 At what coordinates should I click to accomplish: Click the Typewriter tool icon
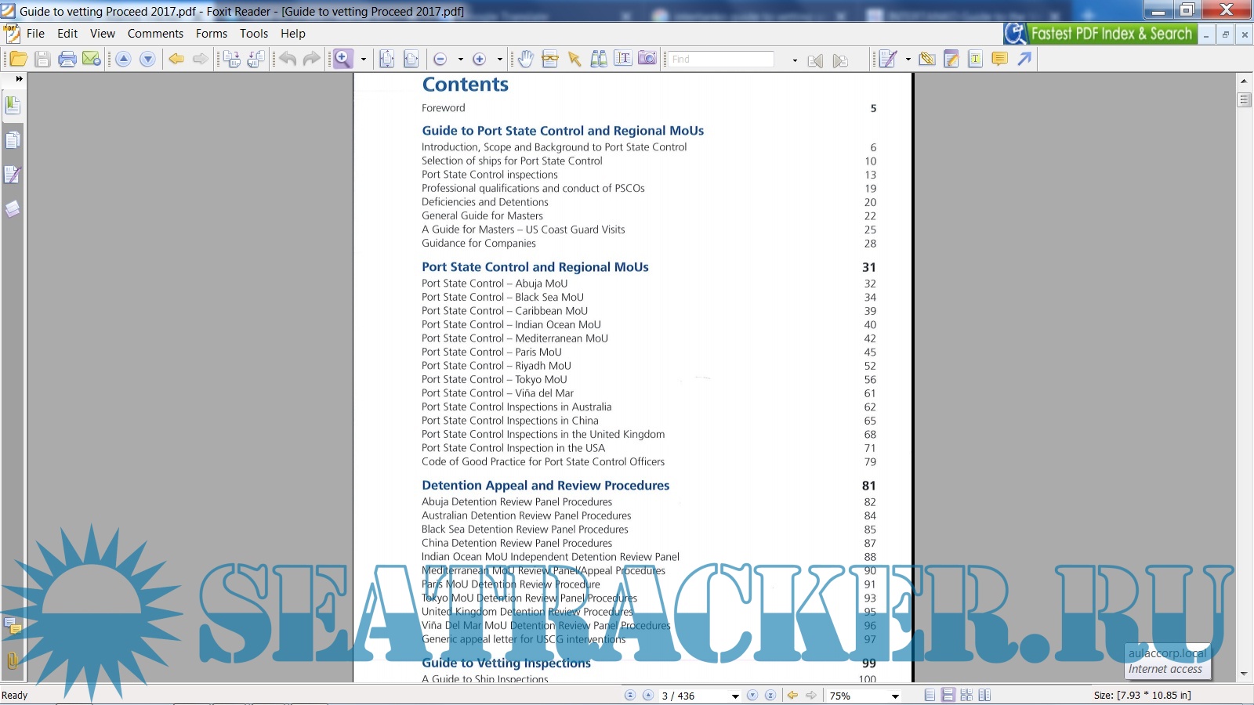[975, 59]
